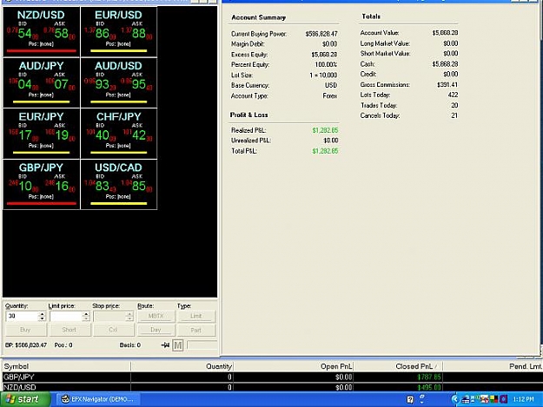Select the EUR/USD quote tile
The height and width of the screenshot is (407, 543).
pyautogui.click(x=119, y=31)
